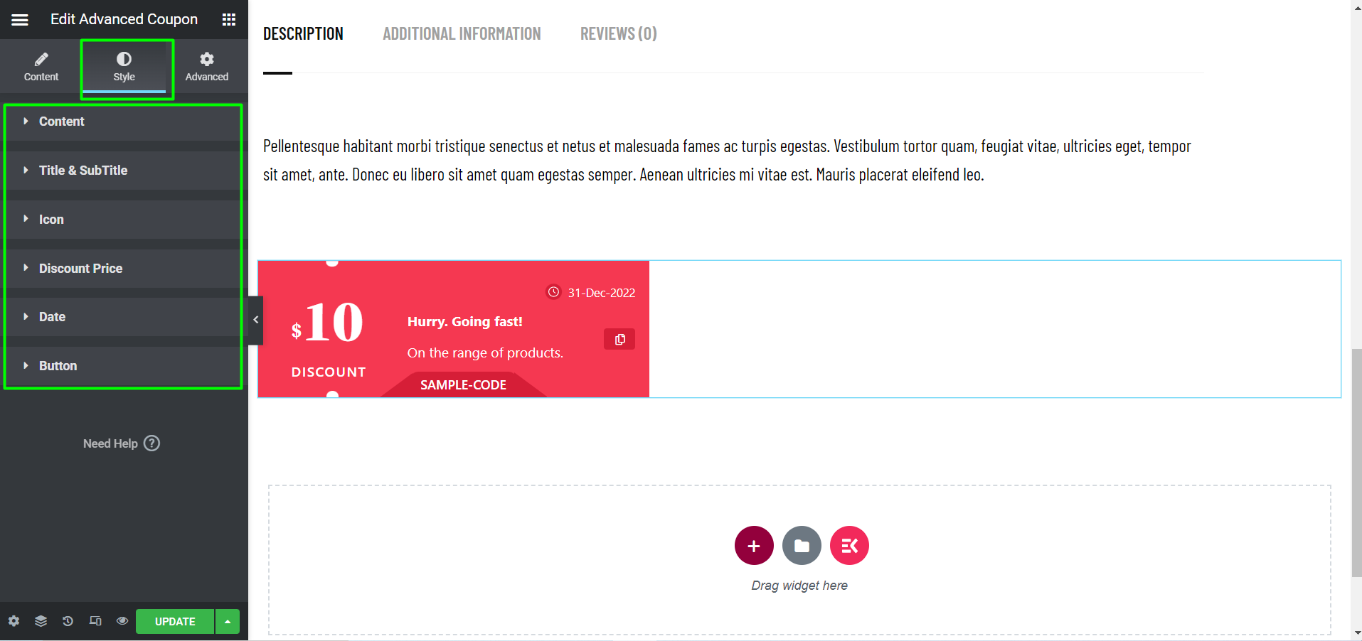Open revision History icon

click(68, 621)
